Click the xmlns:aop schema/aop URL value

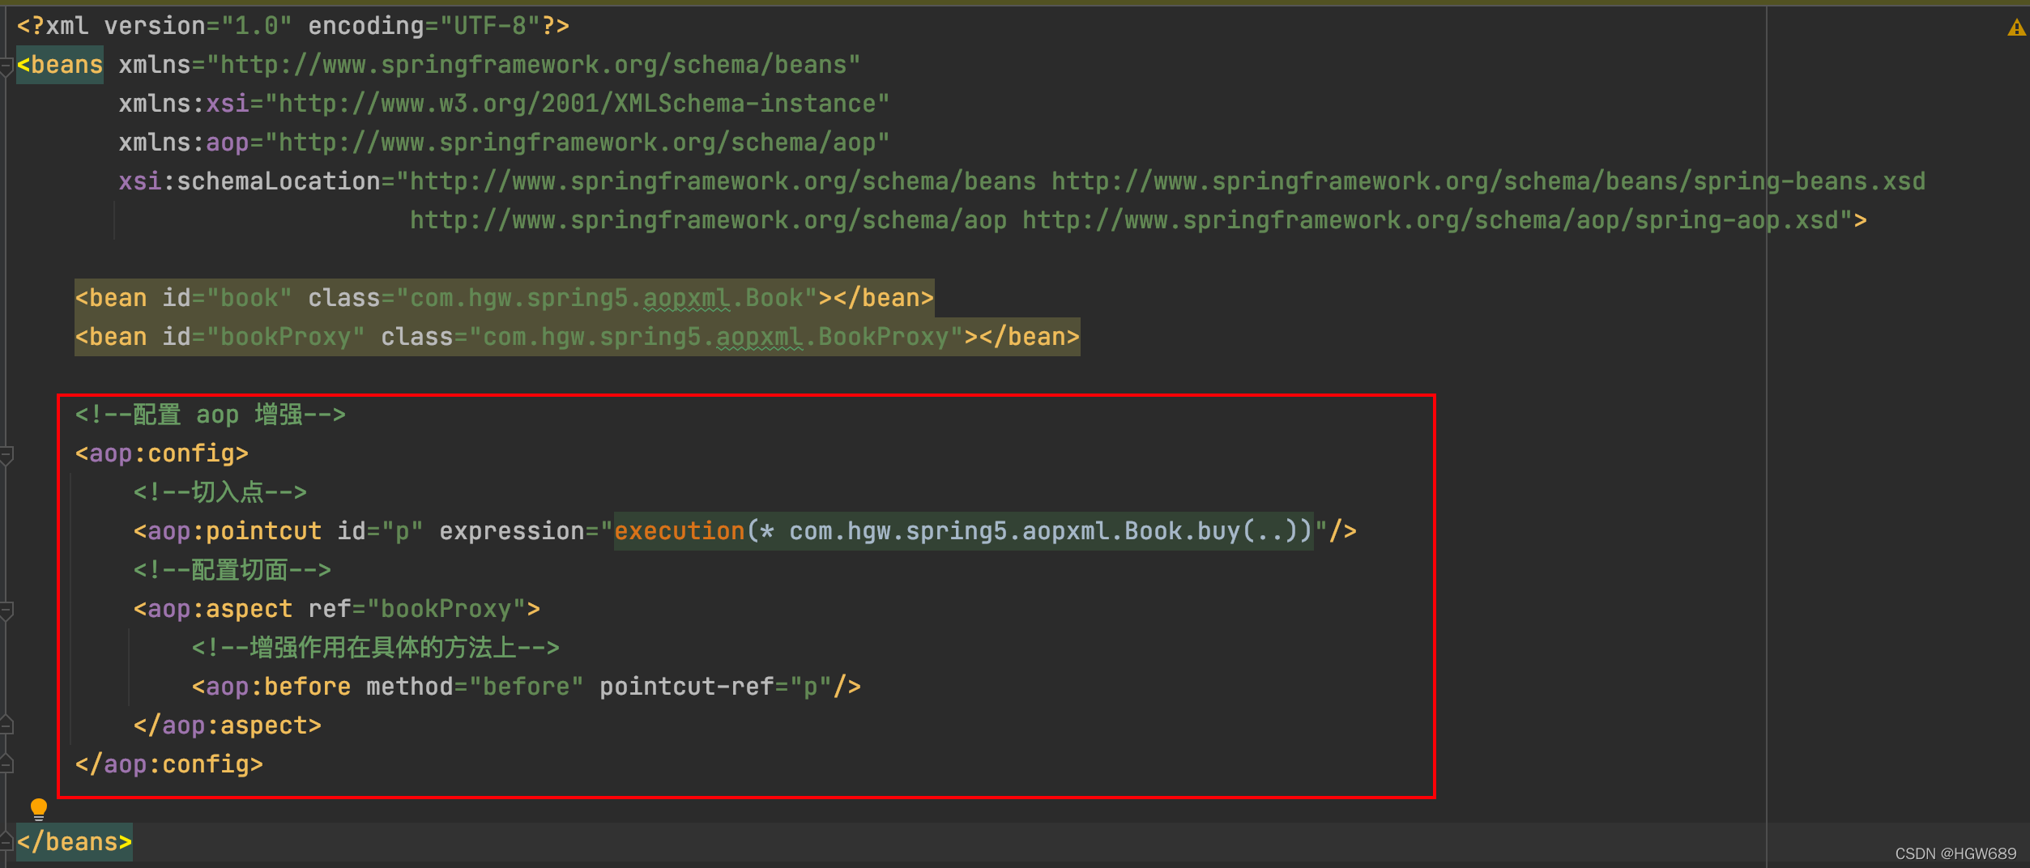(578, 143)
